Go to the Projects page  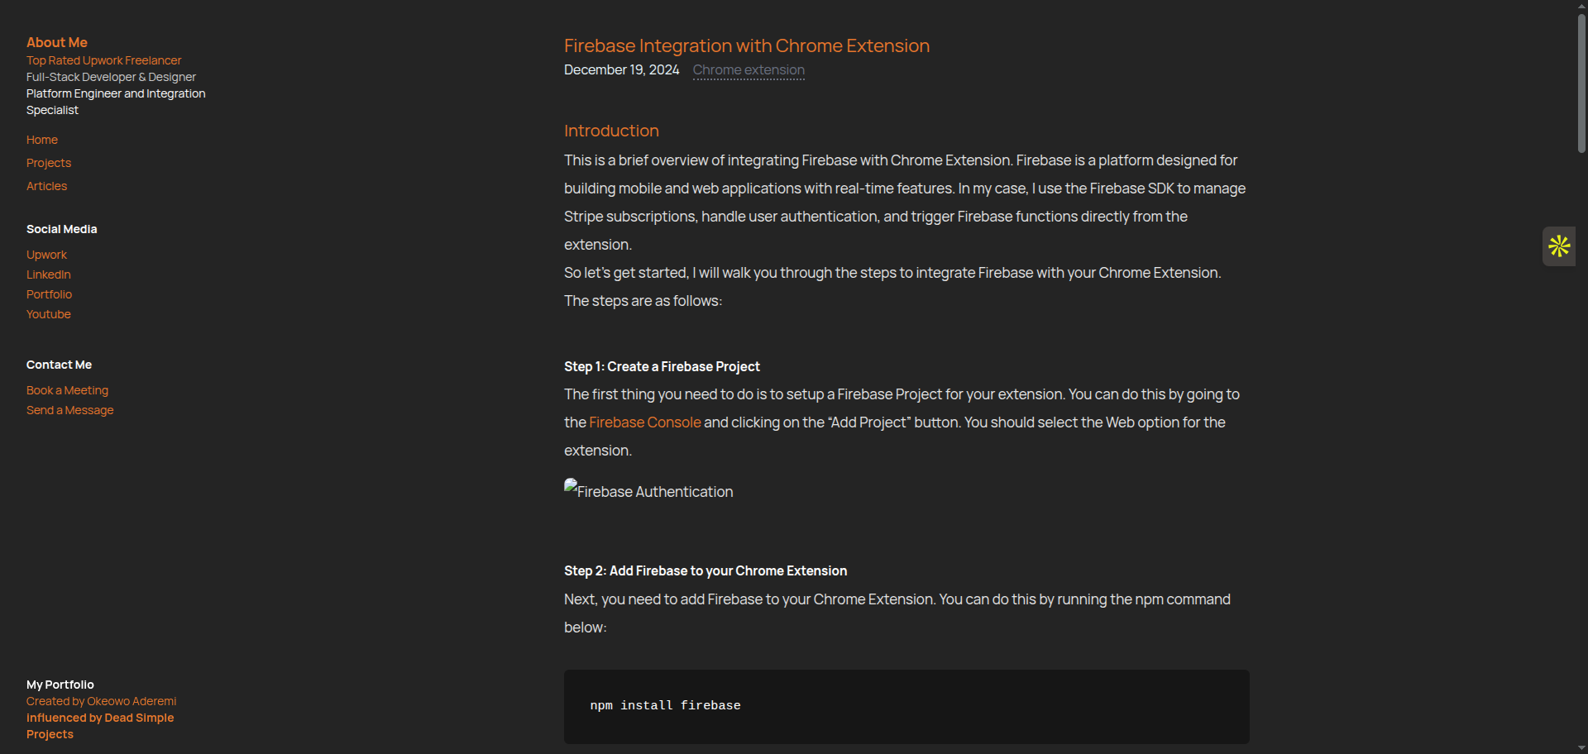49,163
